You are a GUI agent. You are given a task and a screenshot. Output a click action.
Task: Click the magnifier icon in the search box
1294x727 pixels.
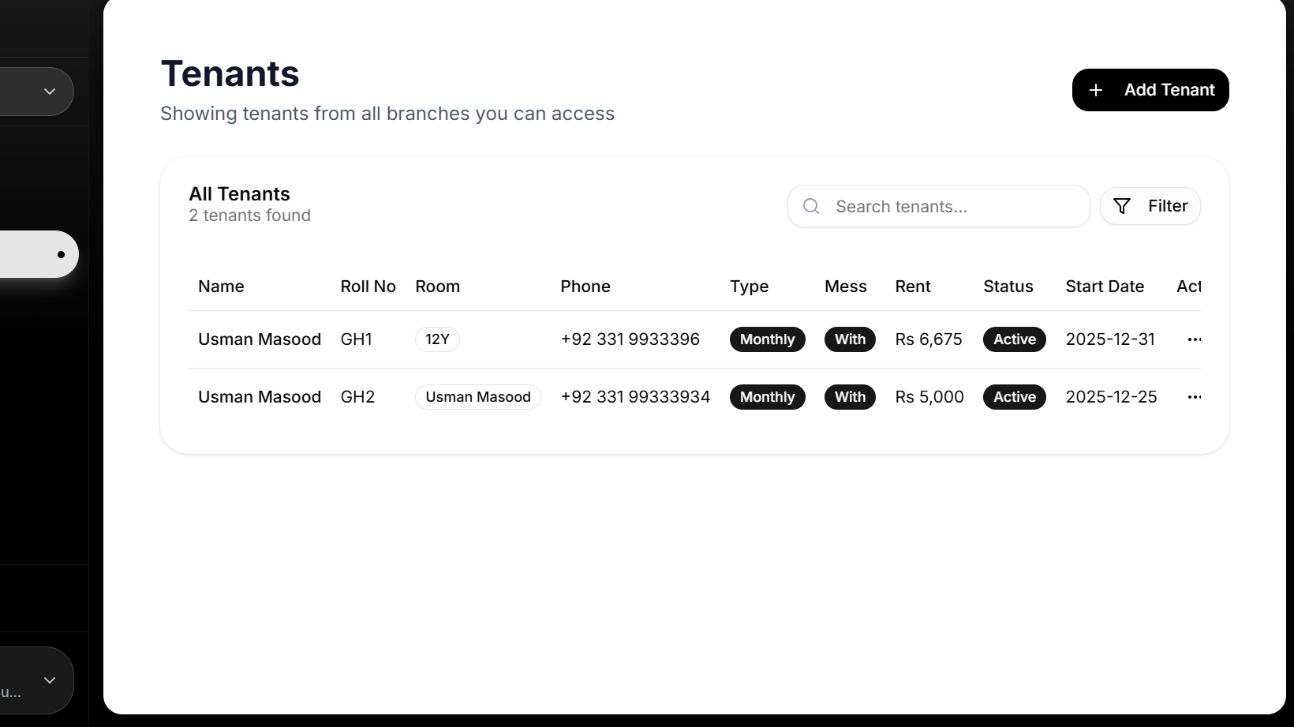[x=811, y=206]
